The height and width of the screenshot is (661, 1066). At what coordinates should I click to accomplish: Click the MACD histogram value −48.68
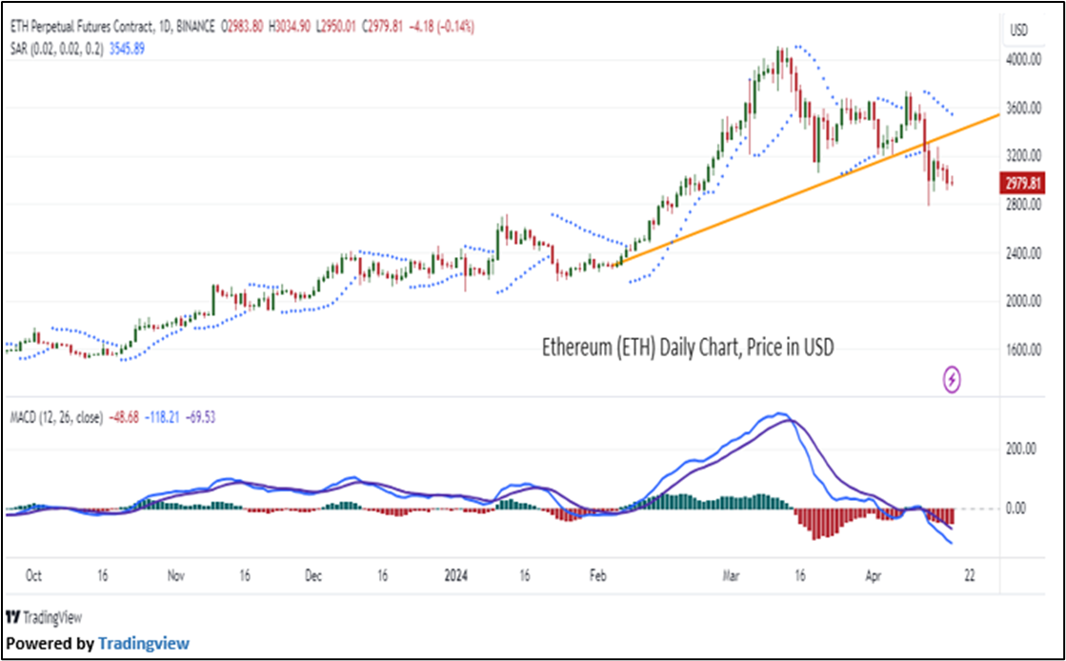122,417
